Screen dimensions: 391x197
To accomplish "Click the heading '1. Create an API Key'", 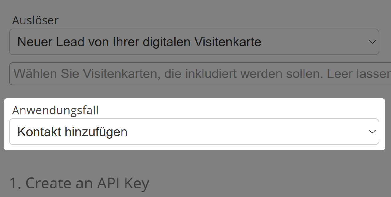I will pos(80,183).
